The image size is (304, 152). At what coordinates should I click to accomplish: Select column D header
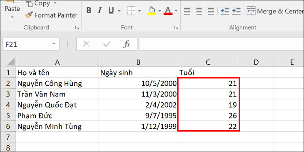pyautogui.click(x=256, y=62)
